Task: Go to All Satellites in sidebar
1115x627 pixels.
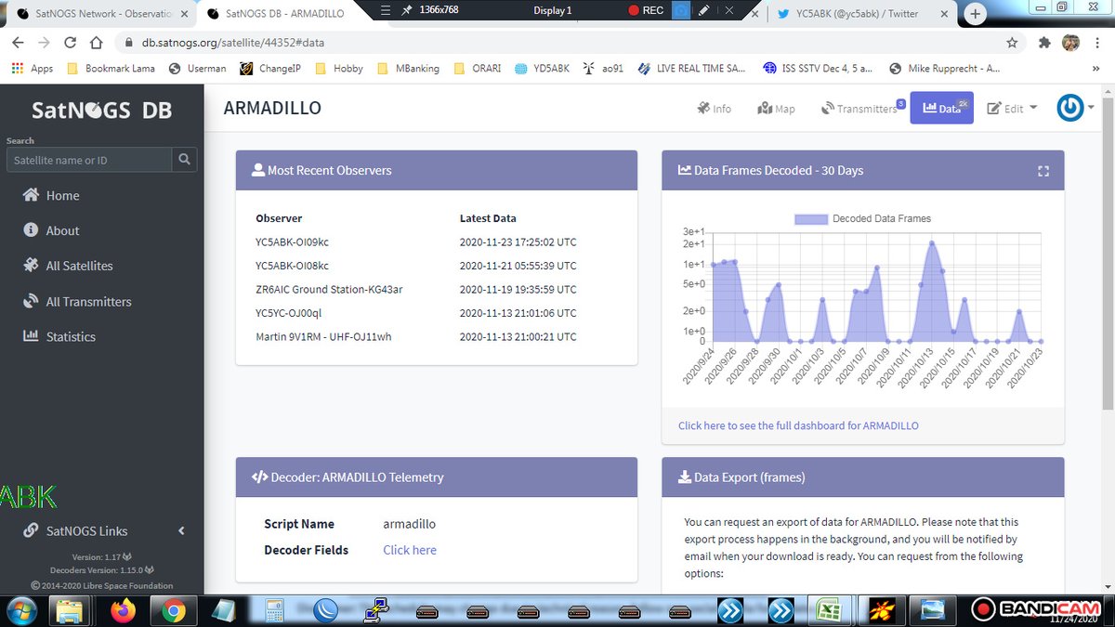Action: pos(68,266)
